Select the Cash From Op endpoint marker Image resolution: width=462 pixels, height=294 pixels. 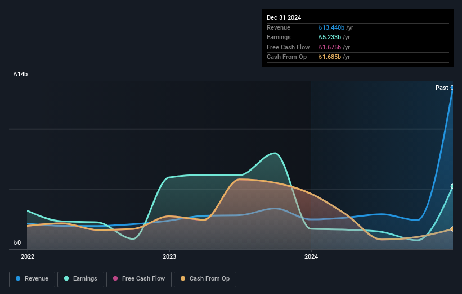tap(452, 229)
